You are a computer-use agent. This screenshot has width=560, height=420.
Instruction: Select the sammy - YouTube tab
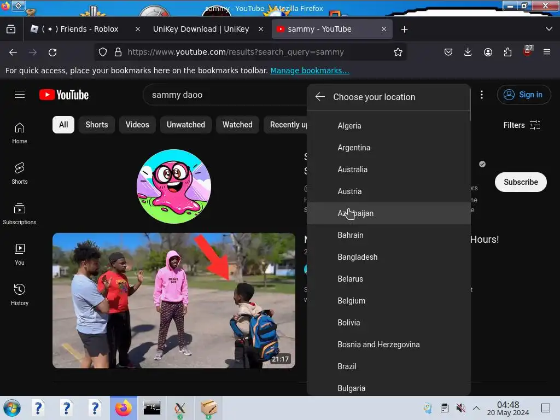(332, 30)
